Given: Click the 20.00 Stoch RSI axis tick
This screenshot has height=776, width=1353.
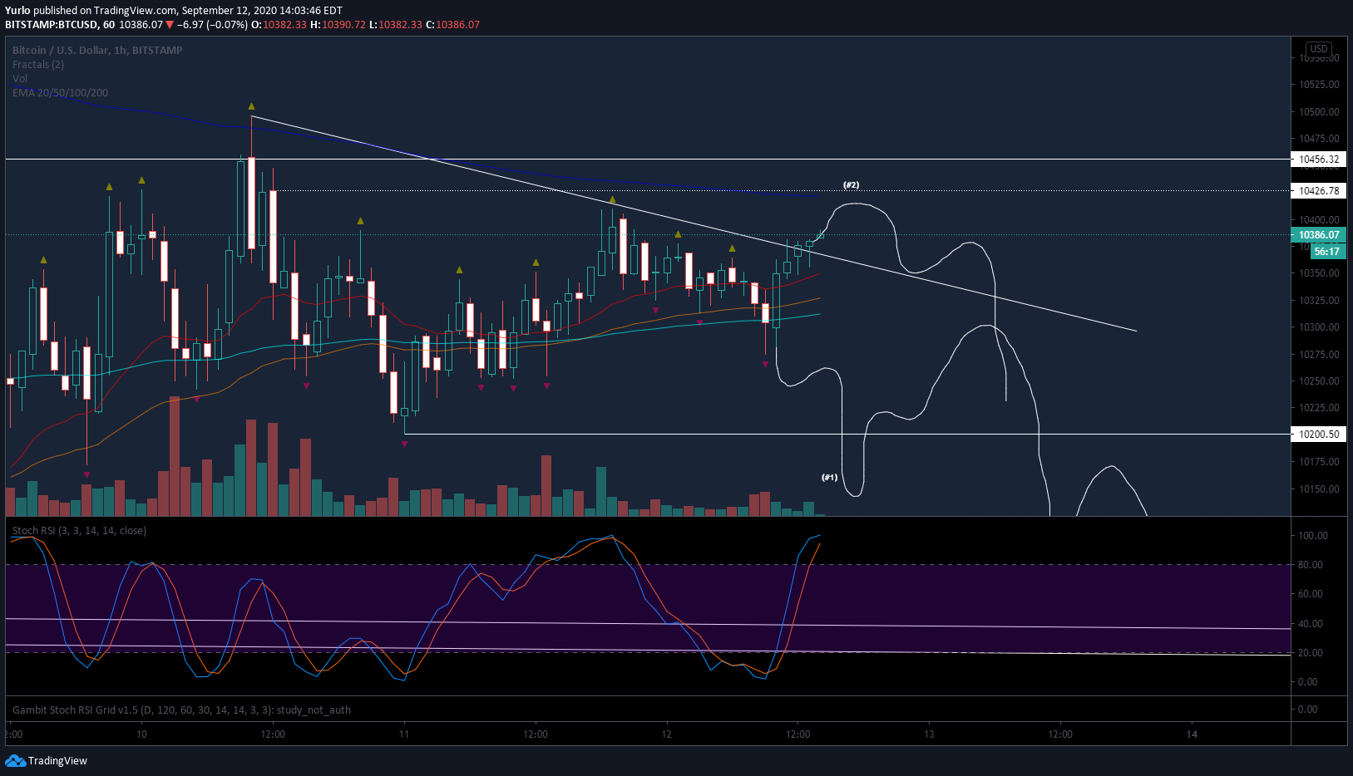Looking at the screenshot, I should point(1311,652).
